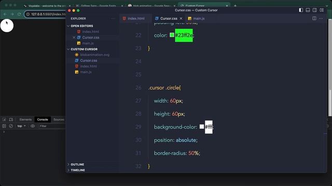
Task: Open Explorer views and more actions
Action: (113, 19)
